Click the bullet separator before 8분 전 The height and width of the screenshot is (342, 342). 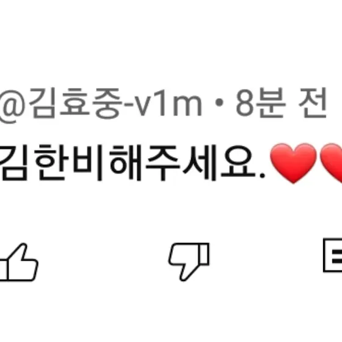point(219,103)
